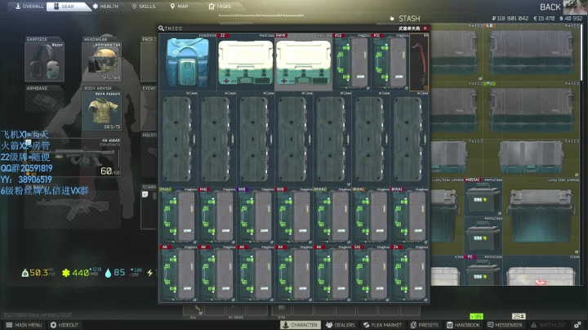Screen dimensions: 588x330
Task: Open the middle untagged AmmoCase in stash
Action: [483, 235]
